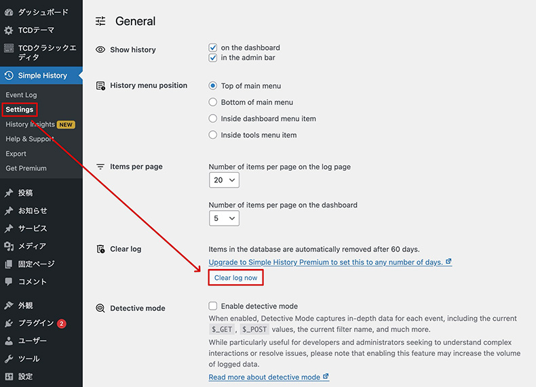Click the メディア media icon
The image size is (536, 387).
coord(9,246)
